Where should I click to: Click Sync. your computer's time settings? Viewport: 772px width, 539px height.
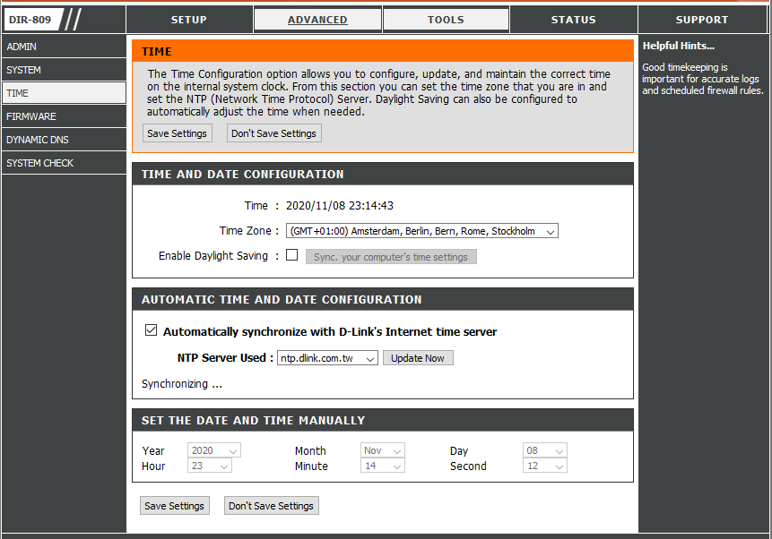coord(391,257)
